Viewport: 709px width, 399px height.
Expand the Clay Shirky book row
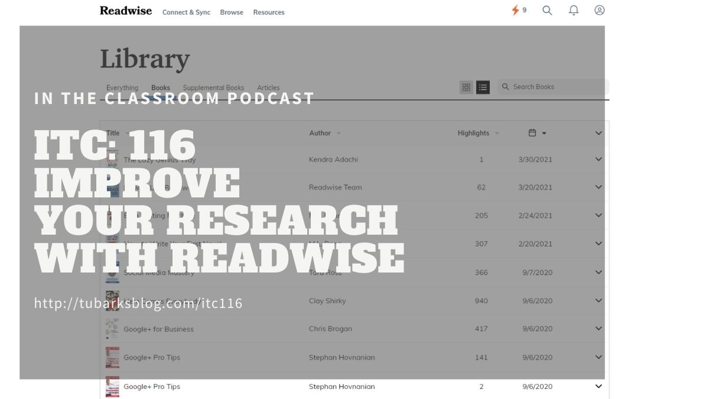tap(598, 300)
